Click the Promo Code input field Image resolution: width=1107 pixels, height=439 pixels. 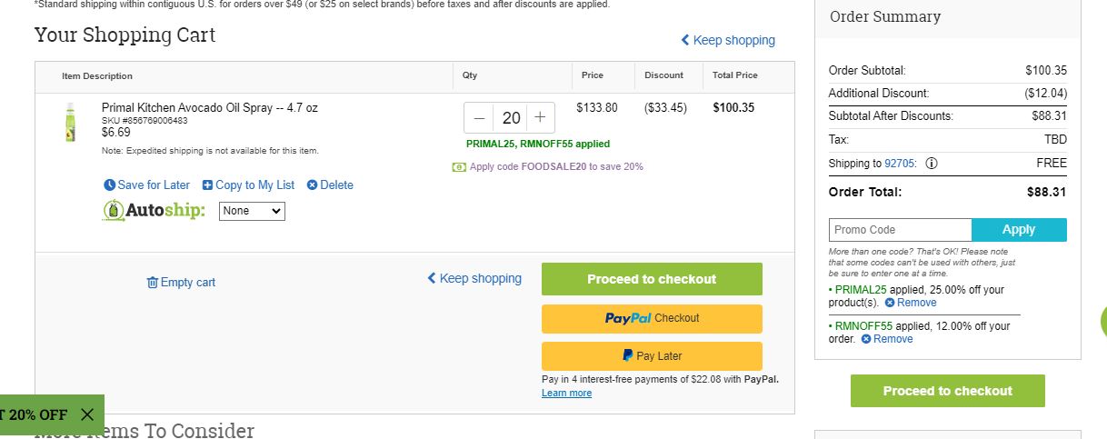[900, 230]
